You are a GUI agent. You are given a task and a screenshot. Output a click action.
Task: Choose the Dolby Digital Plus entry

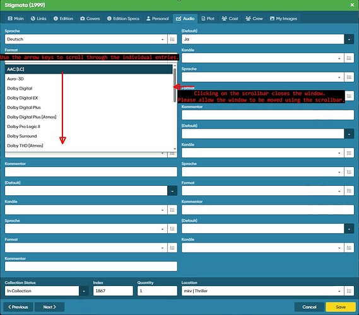(x=88, y=108)
